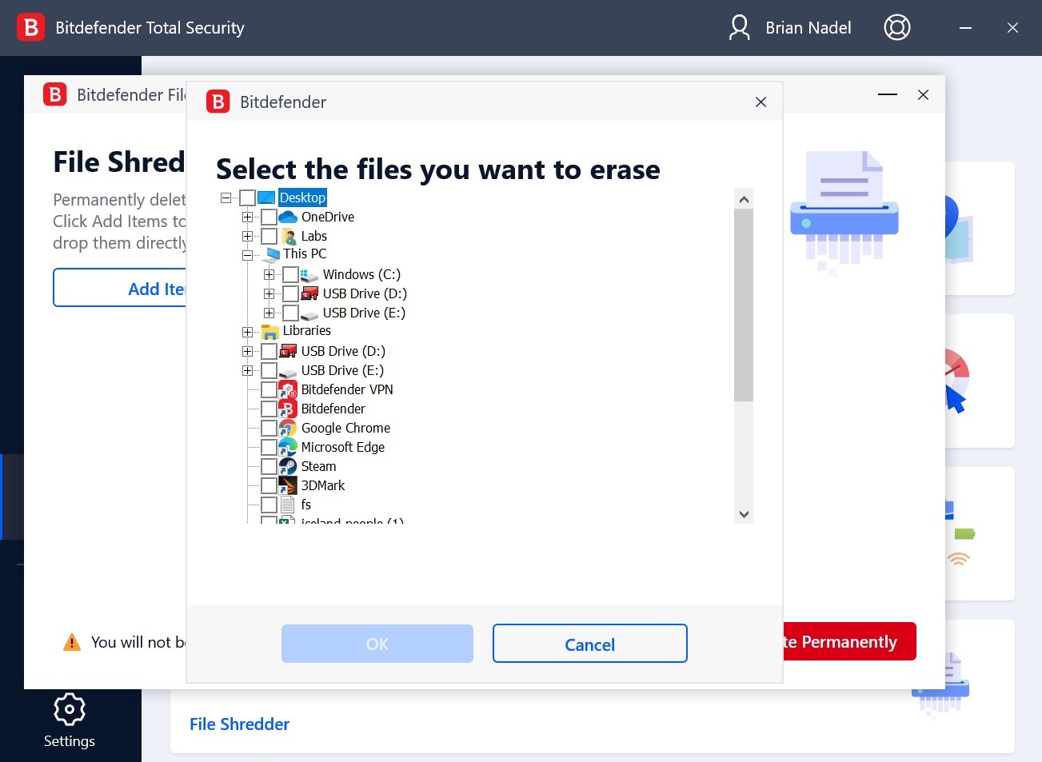
Task: Click the fs text file icon
Action: point(288,505)
